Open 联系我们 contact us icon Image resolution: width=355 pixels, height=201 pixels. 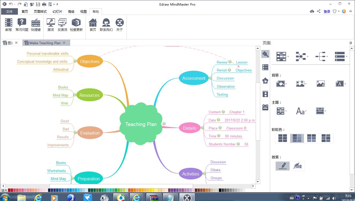click(x=106, y=25)
